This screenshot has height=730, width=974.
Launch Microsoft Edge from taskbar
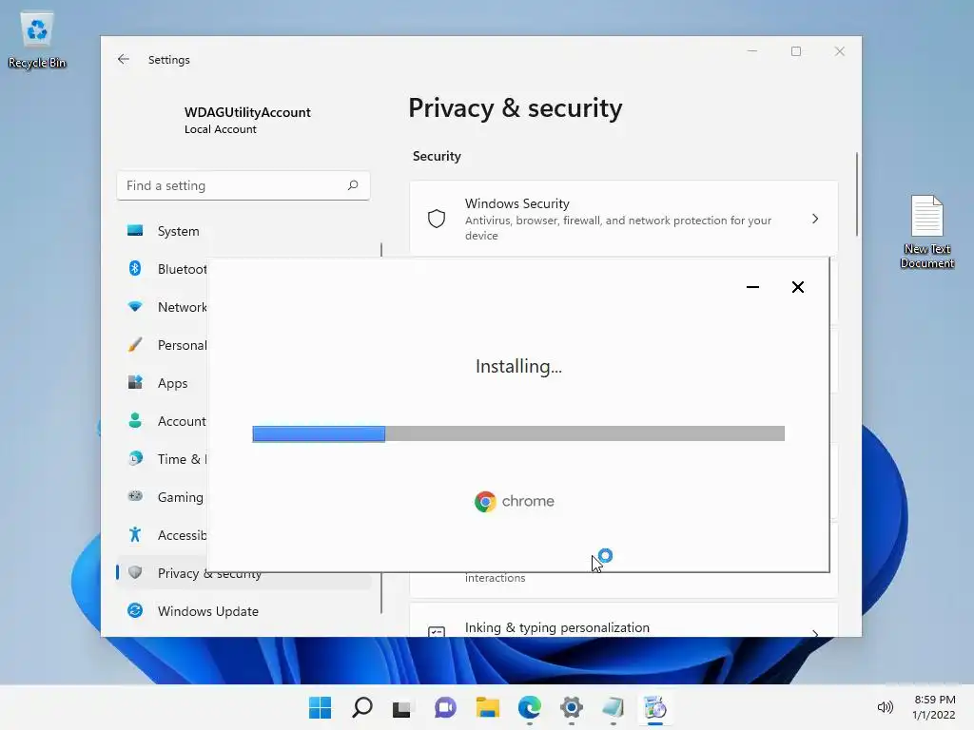pyautogui.click(x=529, y=707)
